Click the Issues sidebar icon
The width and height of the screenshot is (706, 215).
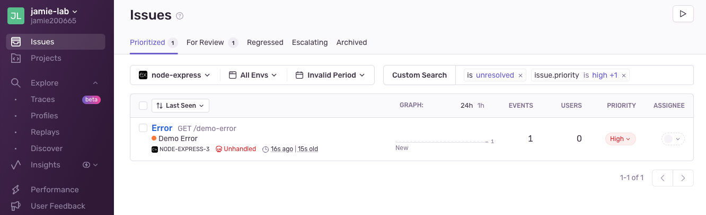click(16, 42)
